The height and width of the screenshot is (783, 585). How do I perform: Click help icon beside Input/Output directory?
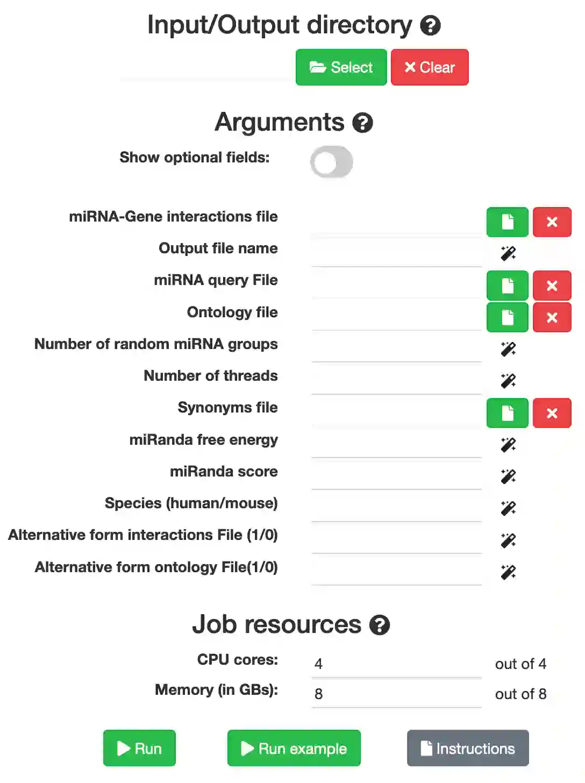tap(430, 25)
